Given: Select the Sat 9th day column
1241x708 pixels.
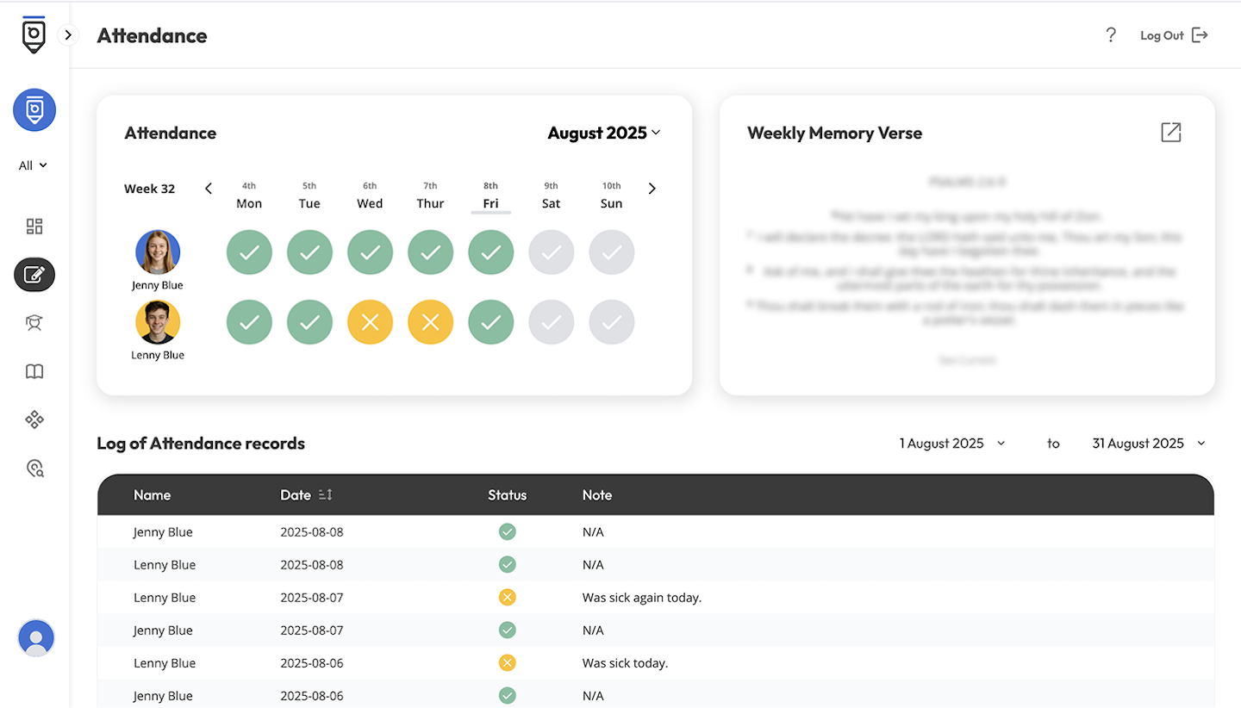Looking at the screenshot, I should 551,196.
